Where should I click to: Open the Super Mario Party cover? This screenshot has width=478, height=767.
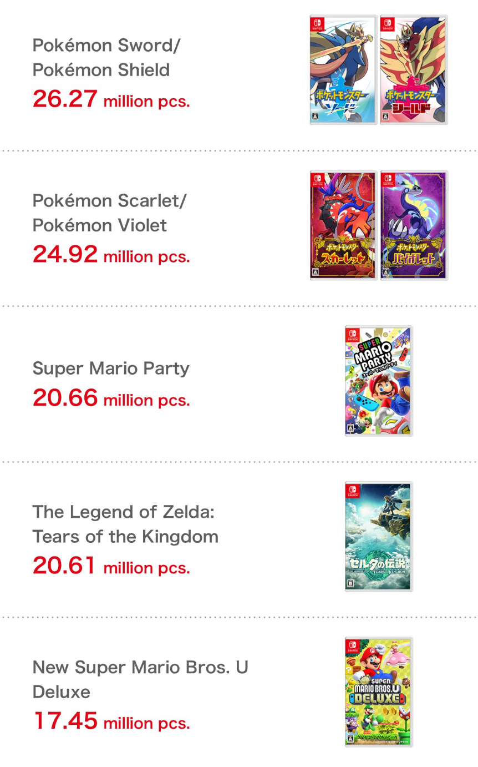pos(379,381)
